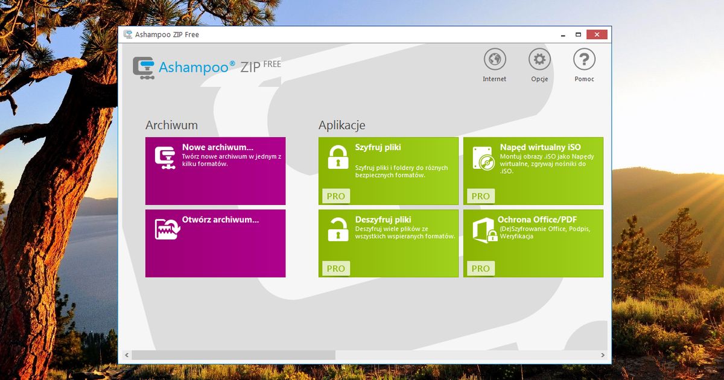
Task: Click the clamp icon on Nowe archiwum
Action: coord(165,158)
